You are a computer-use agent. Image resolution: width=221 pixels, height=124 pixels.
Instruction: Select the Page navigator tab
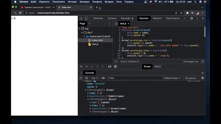82,24
